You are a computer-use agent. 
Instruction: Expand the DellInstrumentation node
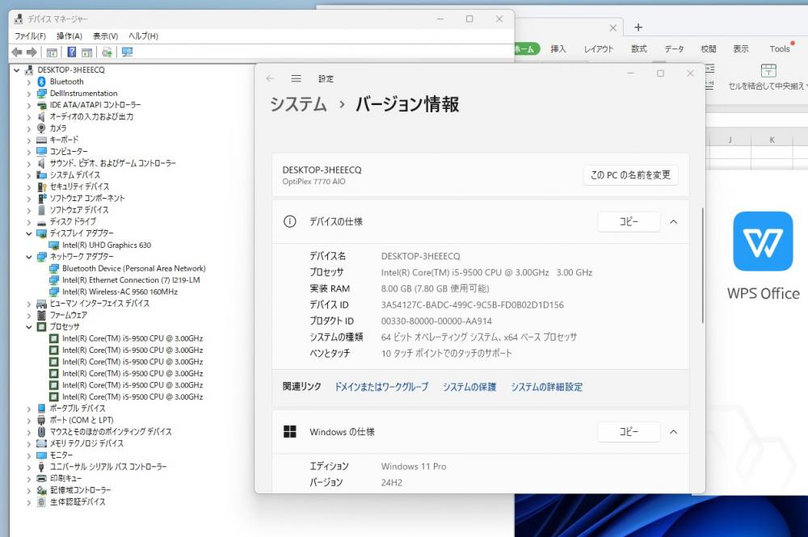tap(29, 94)
